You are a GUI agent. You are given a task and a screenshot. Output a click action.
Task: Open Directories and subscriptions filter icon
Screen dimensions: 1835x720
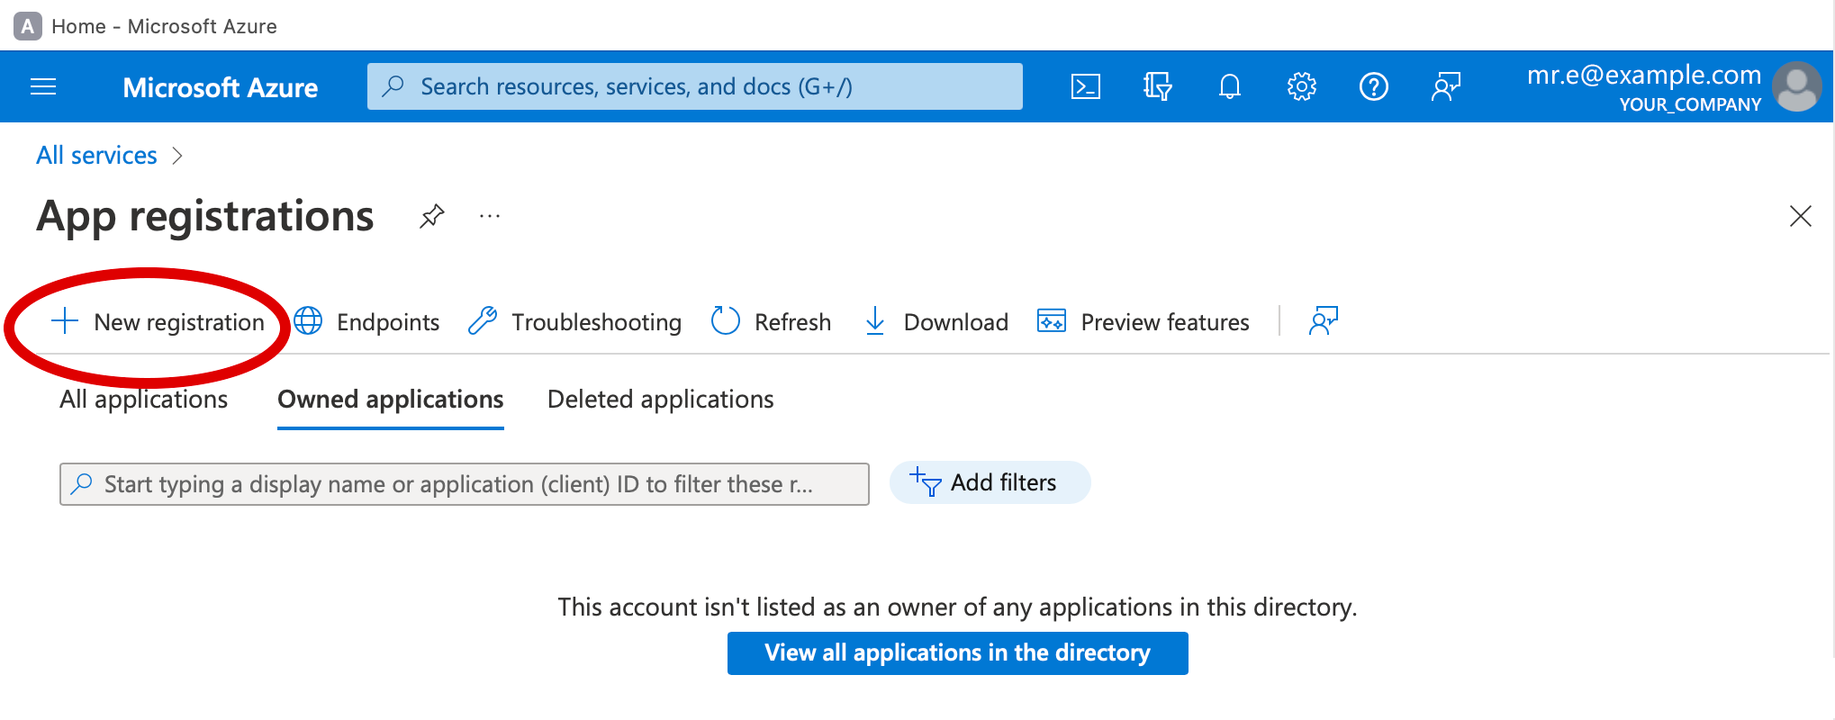tap(1157, 86)
